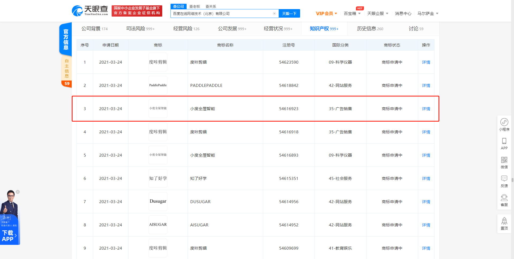Open 详情 for registration 54616923

point(426,109)
